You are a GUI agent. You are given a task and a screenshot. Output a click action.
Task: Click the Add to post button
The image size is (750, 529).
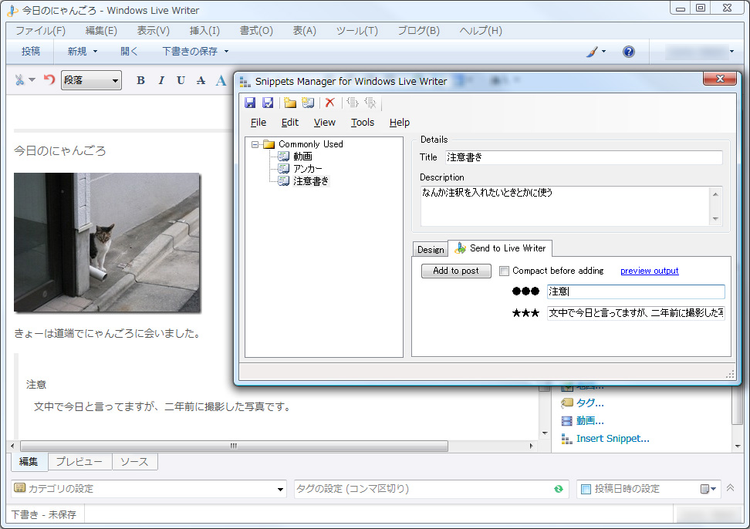455,271
